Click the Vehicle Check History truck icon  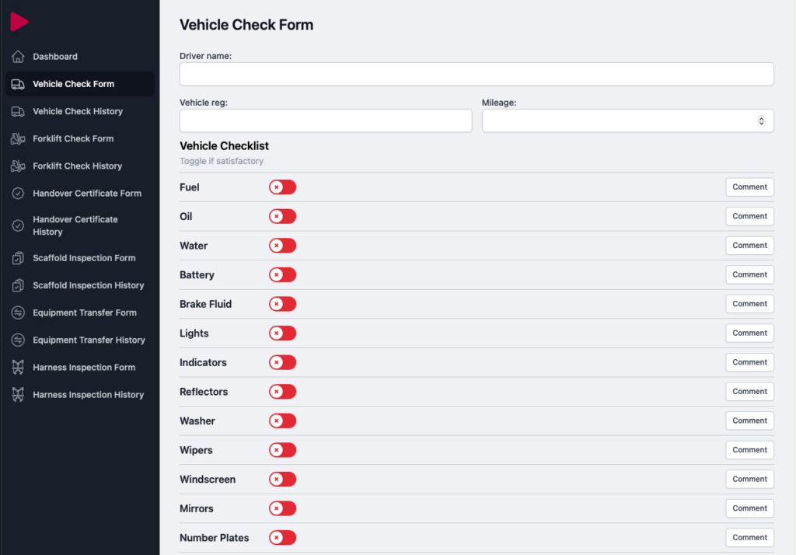(18, 111)
